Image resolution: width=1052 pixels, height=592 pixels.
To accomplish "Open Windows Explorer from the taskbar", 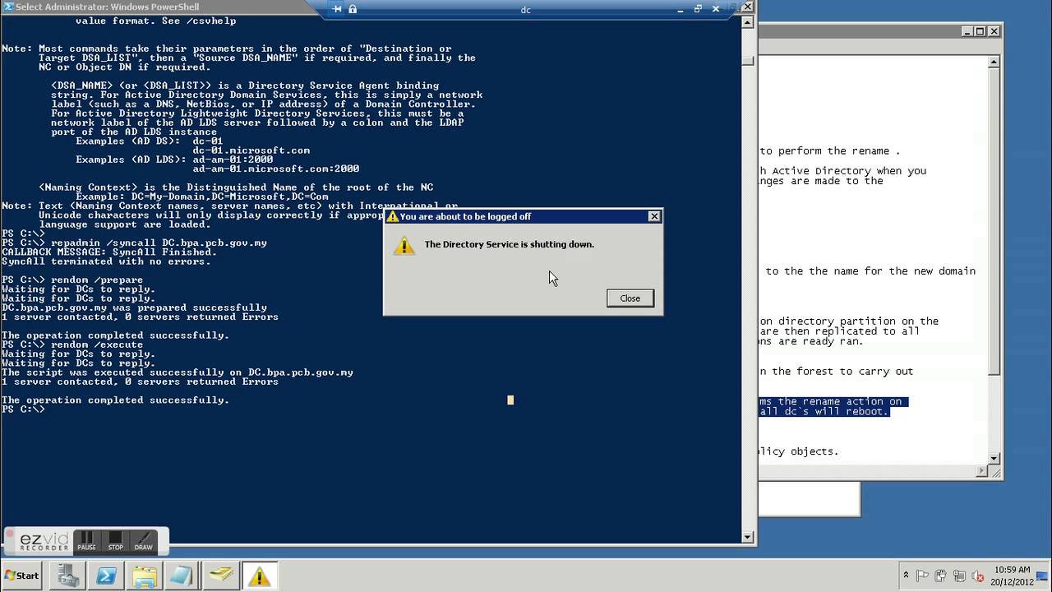I will click(x=145, y=576).
